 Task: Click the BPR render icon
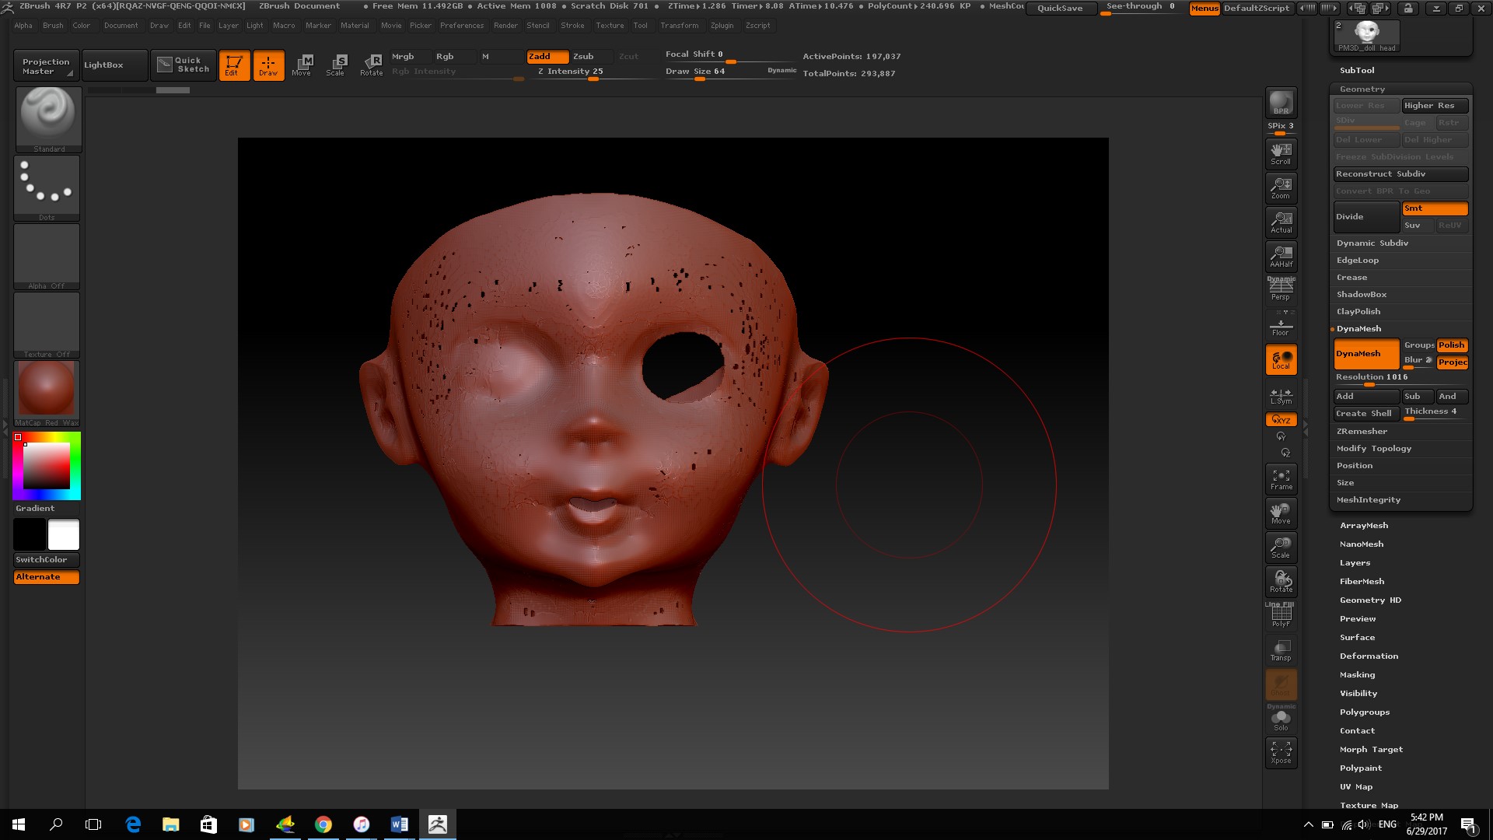coord(1281,103)
